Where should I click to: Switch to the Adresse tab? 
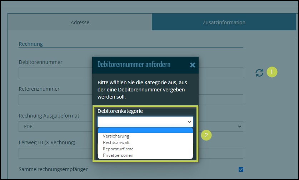(80, 22)
